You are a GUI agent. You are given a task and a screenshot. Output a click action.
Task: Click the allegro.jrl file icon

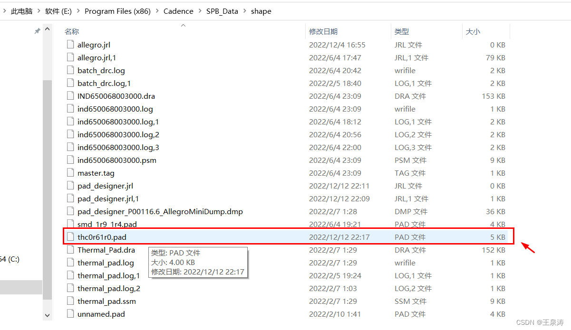(70, 45)
